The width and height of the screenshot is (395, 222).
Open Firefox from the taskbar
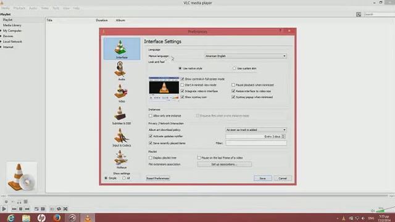pyautogui.click(x=57, y=218)
